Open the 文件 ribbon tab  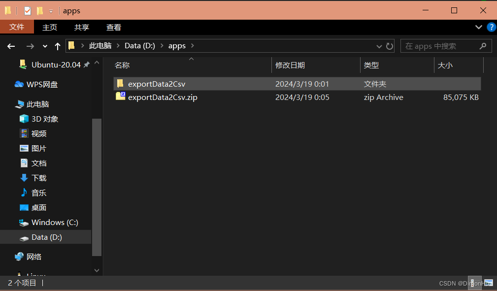click(17, 27)
